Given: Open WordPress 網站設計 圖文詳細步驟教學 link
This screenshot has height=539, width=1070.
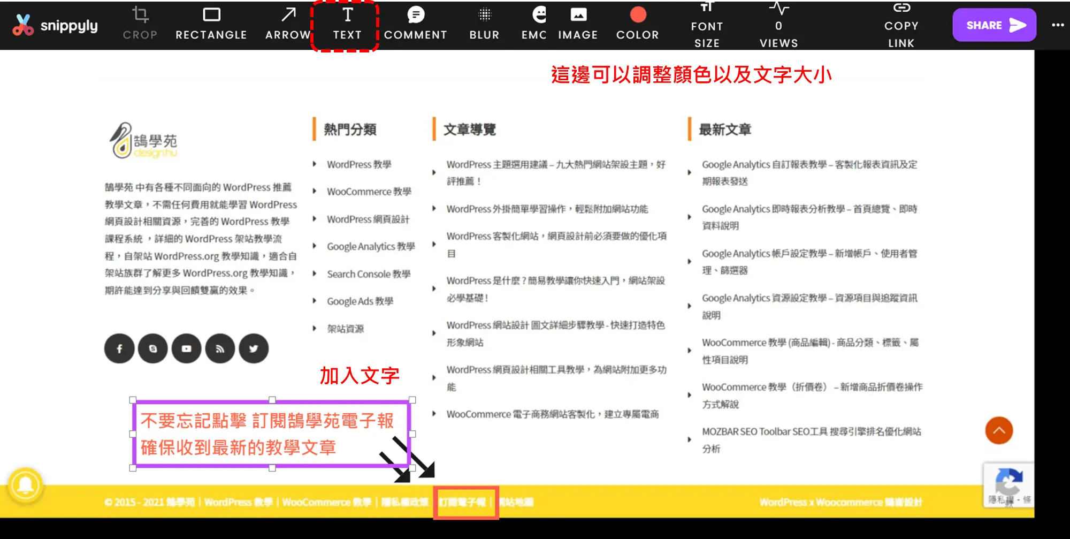Looking at the screenshot, I should click(556, 333).
